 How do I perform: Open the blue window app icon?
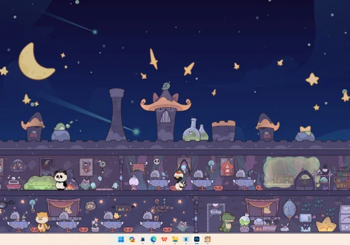coord(185,239)
